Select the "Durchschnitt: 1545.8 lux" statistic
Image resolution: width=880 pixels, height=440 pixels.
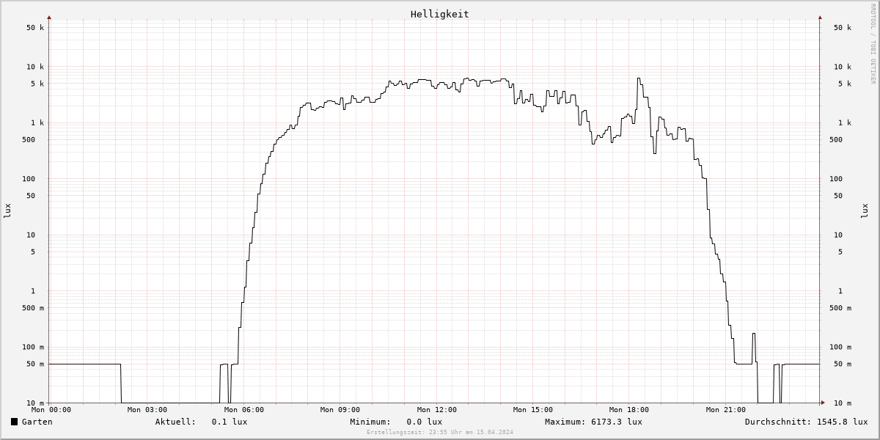click(x=807, y=422)
